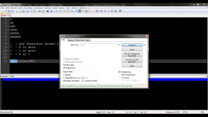208x117 pixels.
Task: Toggle the highlighted indent guide icon
Action: click(79, 11)
